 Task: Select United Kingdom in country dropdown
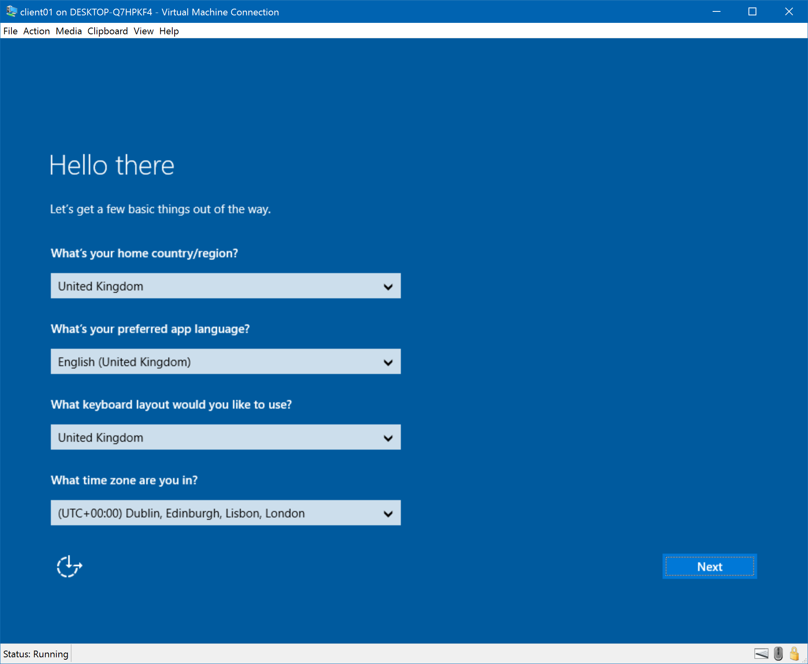click(225, 286)
